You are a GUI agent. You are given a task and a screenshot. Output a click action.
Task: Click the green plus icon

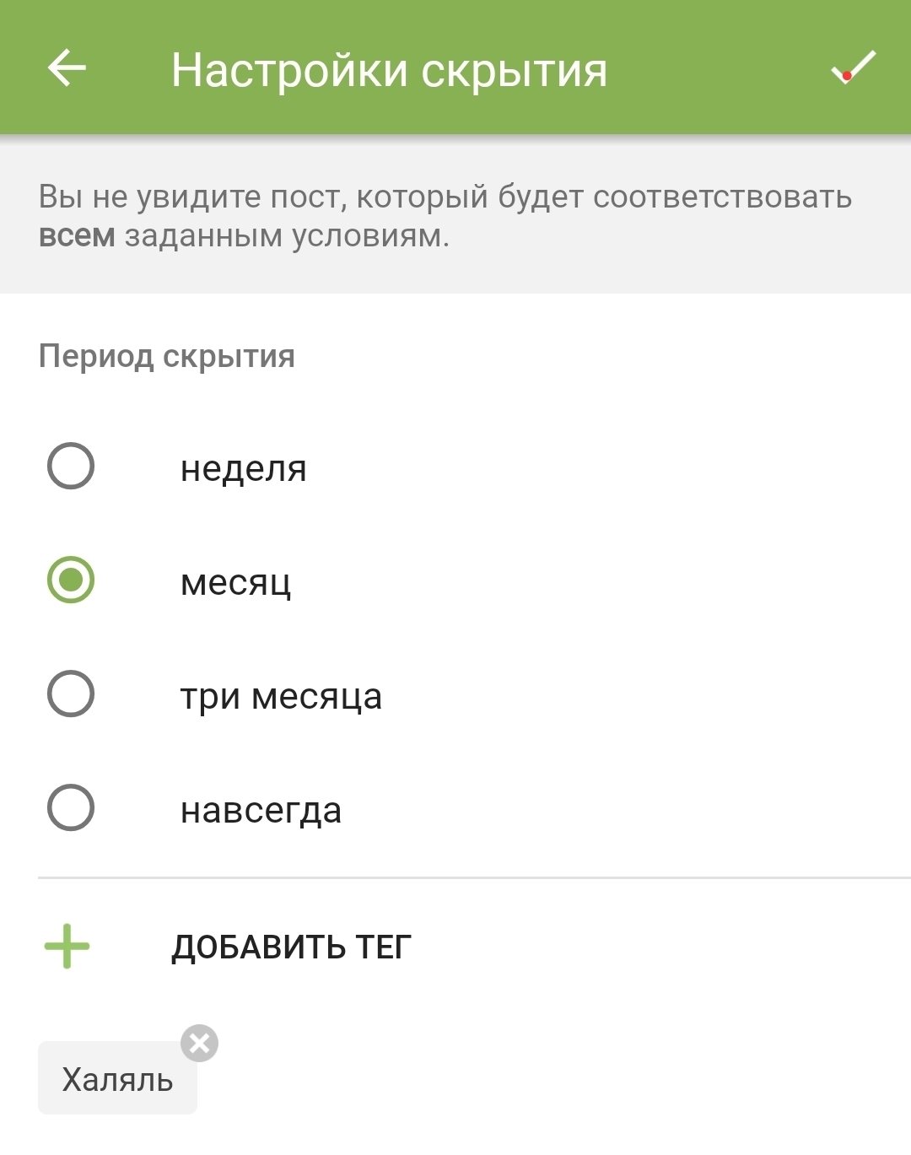pos(67,946)
